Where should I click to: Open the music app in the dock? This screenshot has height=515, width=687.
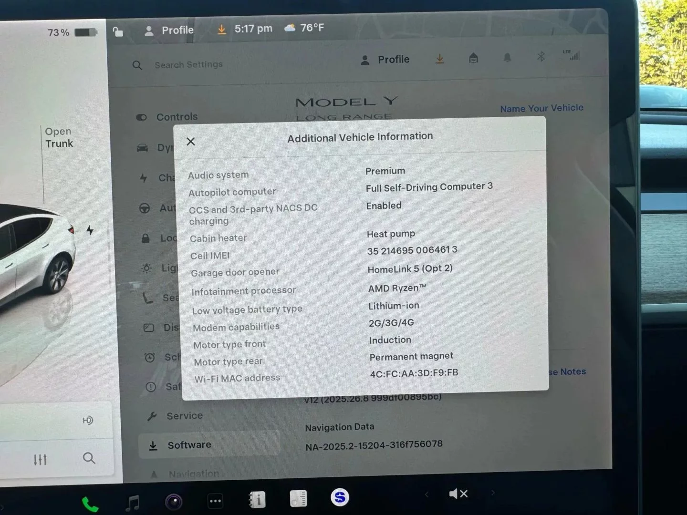coord(132,503)
